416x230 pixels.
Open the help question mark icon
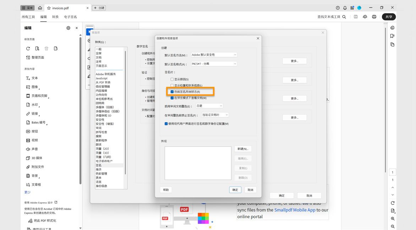338,8
